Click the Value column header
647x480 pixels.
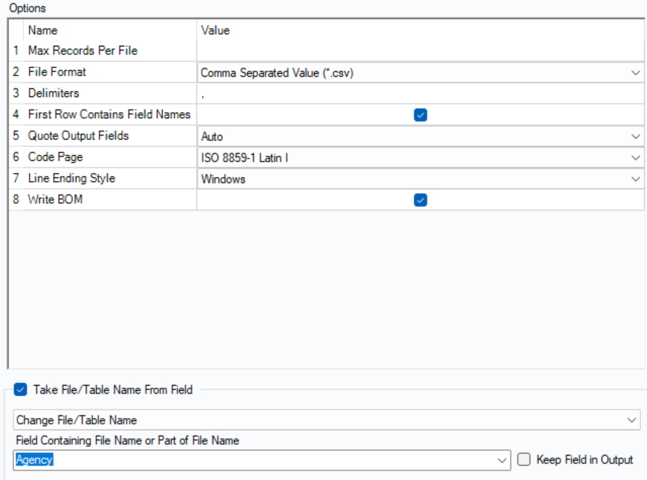click(215, 30)
